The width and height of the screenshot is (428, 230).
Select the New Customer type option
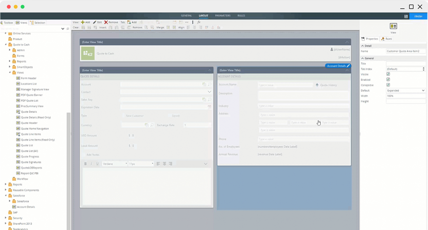pos(124,116)
